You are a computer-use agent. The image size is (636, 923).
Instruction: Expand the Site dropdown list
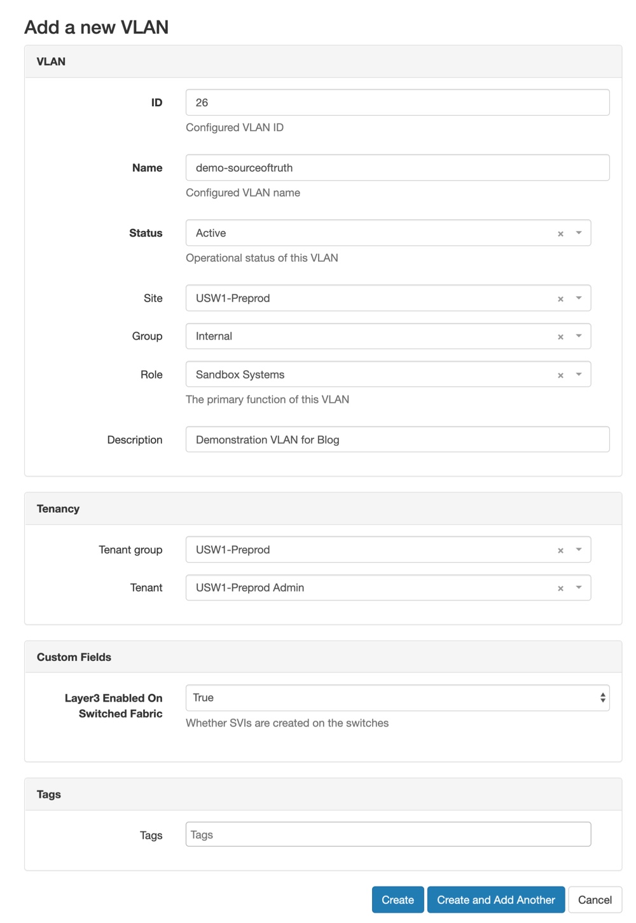click(x=579, y=298)
